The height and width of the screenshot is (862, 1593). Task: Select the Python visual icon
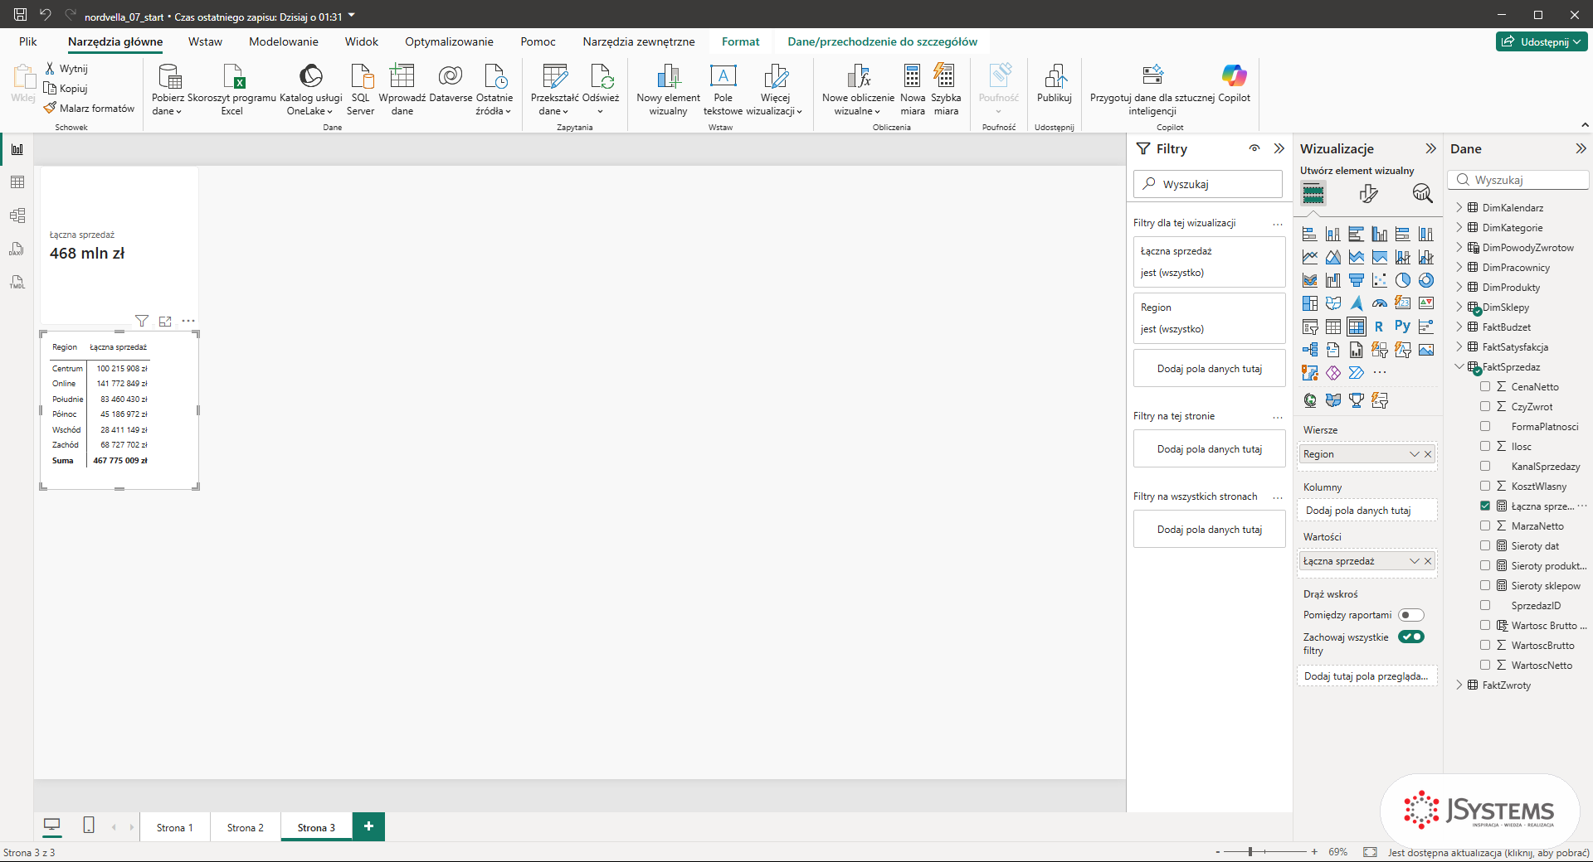[1402, 327]
